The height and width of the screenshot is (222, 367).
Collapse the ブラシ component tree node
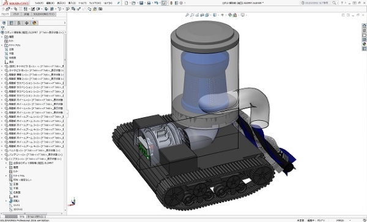[x=2, y=159]
